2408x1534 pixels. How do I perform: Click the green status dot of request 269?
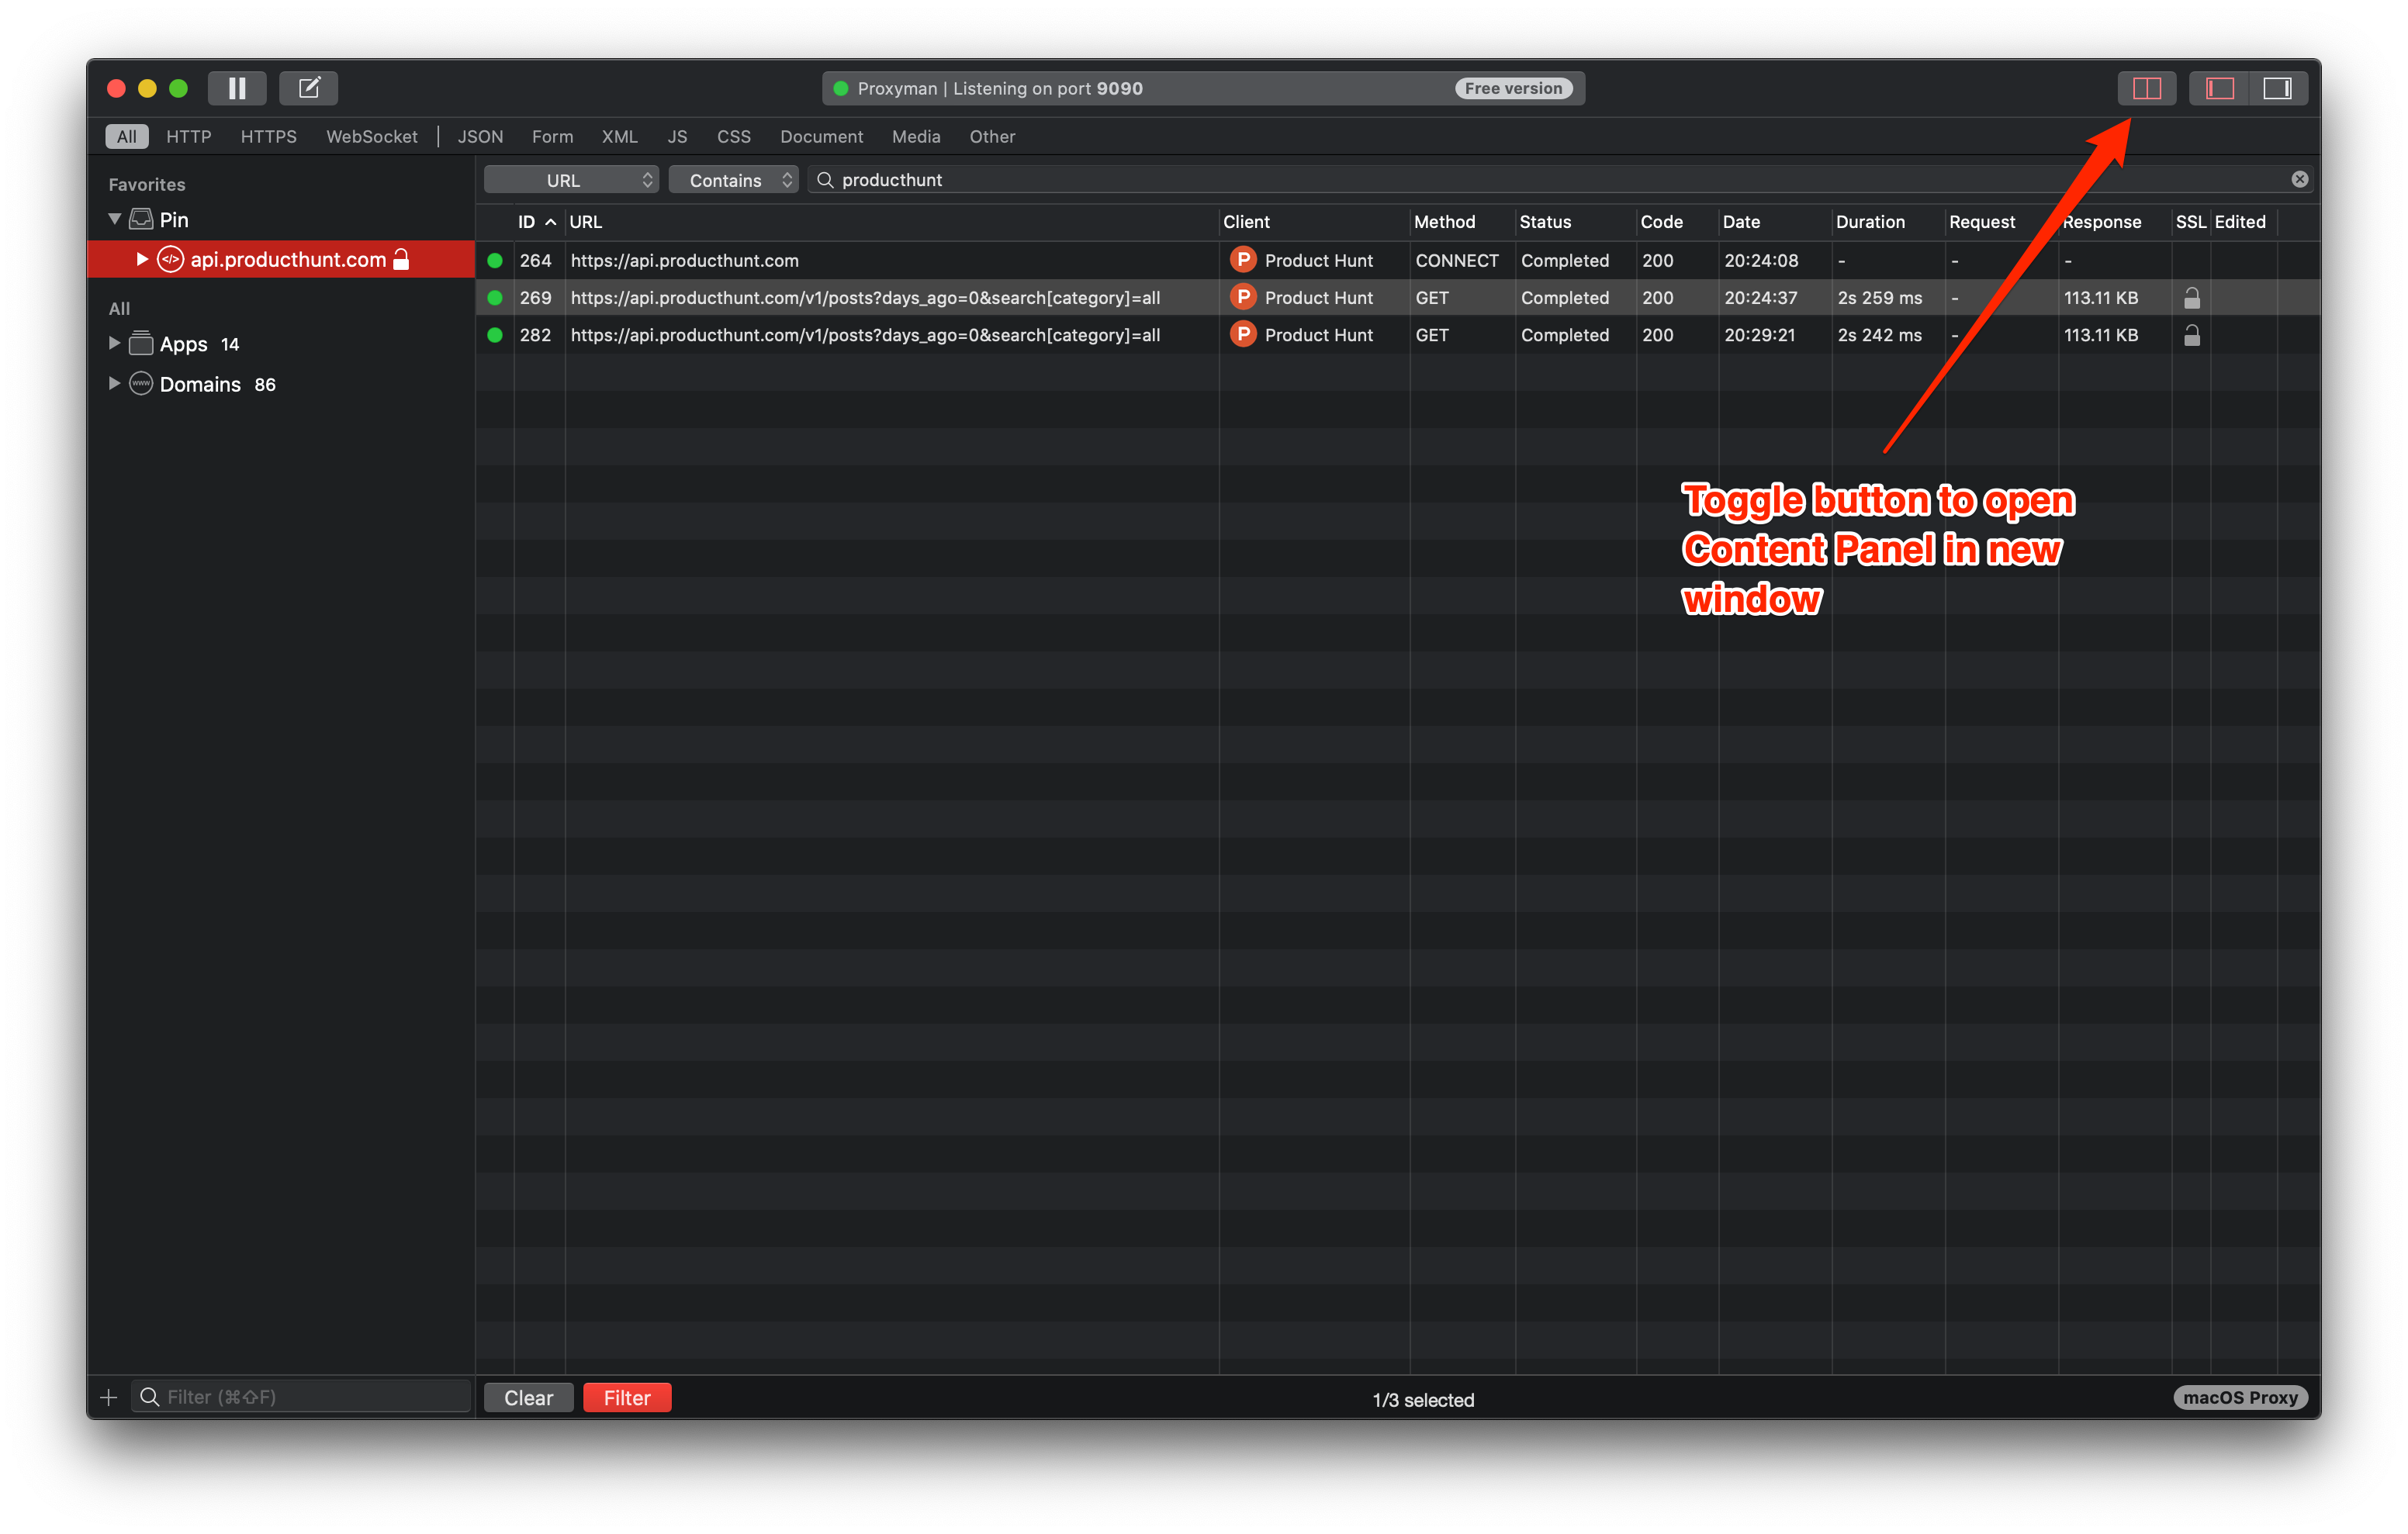click(x=494, y=297)
